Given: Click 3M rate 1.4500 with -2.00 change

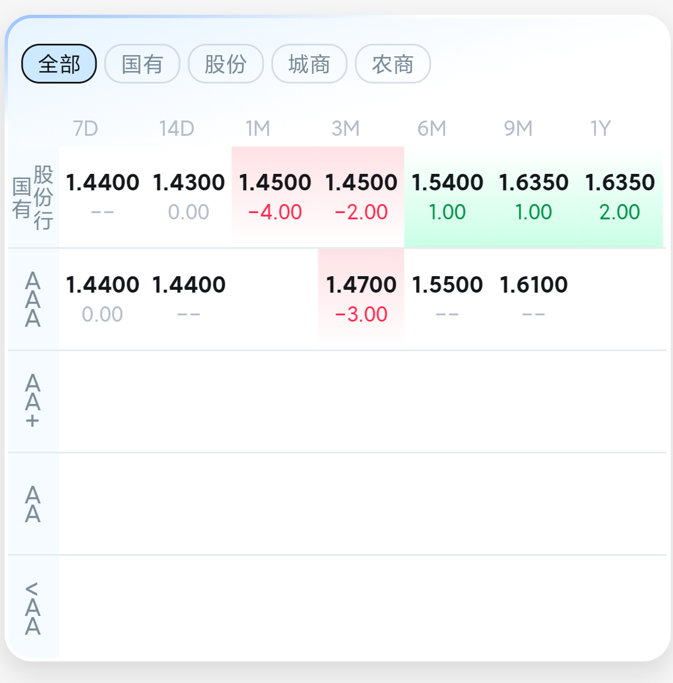Looking at the screenshot, I should click(x=362, y=197).
